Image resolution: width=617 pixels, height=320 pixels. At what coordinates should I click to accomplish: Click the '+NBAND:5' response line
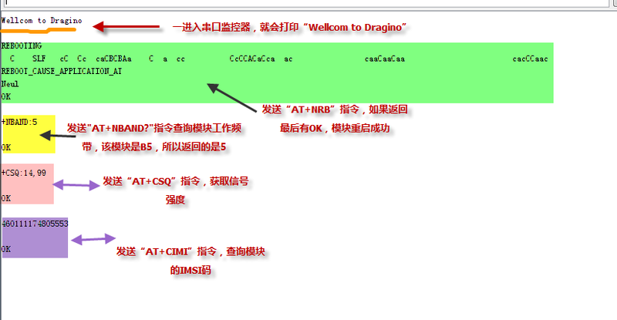pyautogui.click(x=19, y=122)
